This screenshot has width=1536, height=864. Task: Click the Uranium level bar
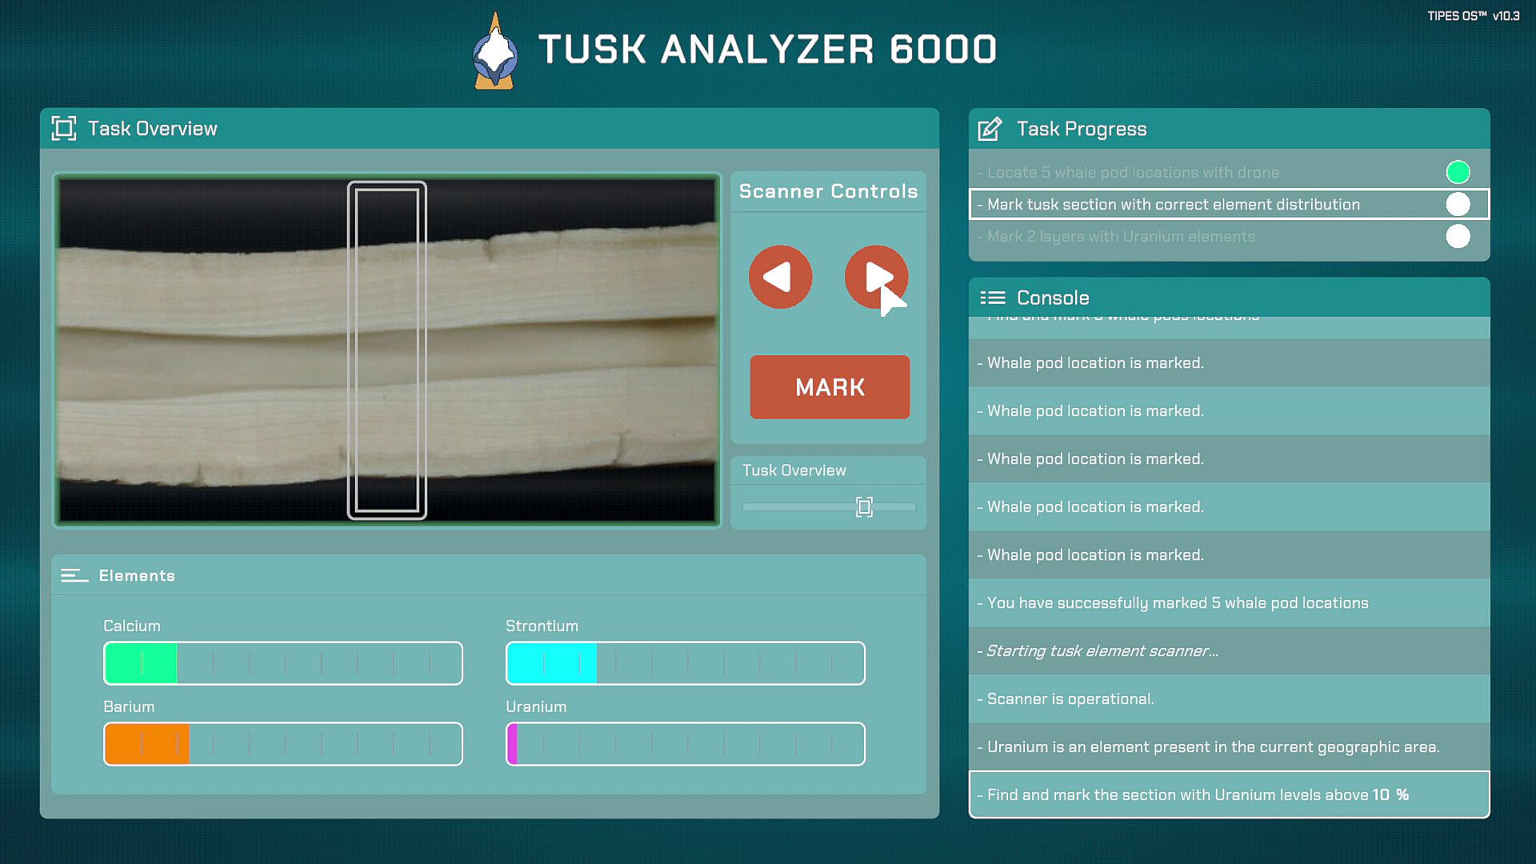pos(685,744)
